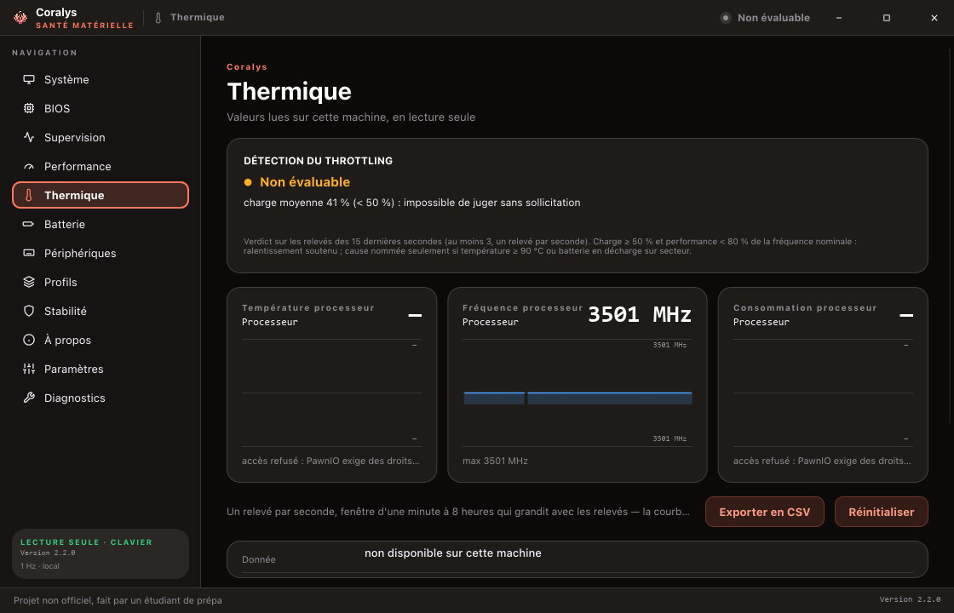
Task: Click the 'Verdict sur les relevés' explanation paragraph
Action: pyautogui.click(x=550, y=246)
